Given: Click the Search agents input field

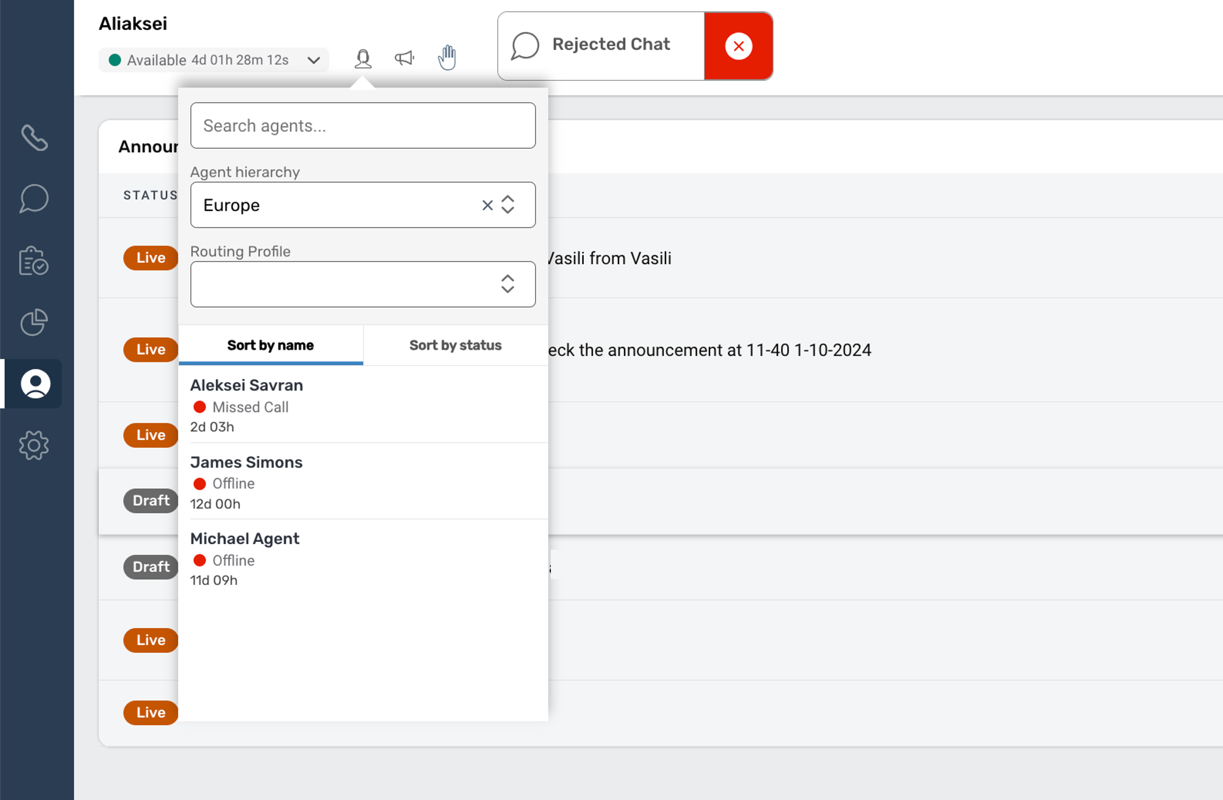Looking at the screenshot, I should (363, 126).
